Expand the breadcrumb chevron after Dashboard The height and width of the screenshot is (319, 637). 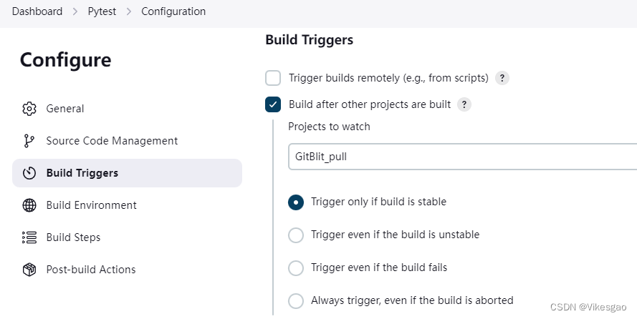tap(74, 11)
